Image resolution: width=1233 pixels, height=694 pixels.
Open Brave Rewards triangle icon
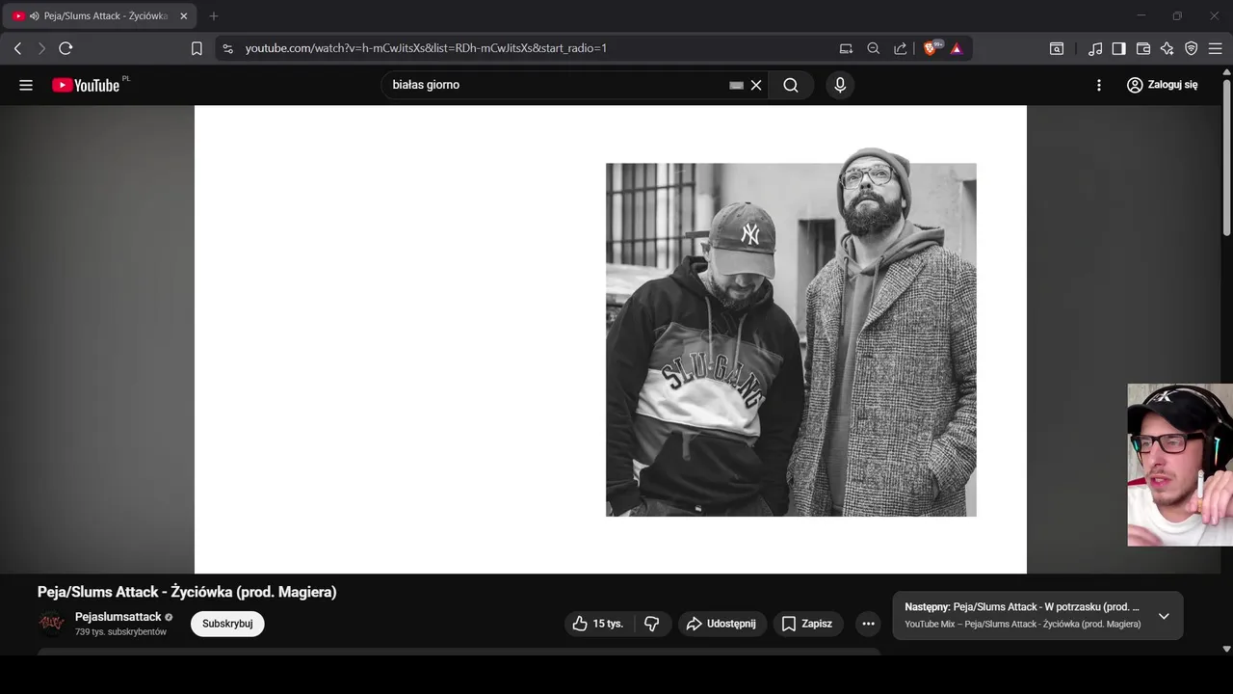point(957,48)
